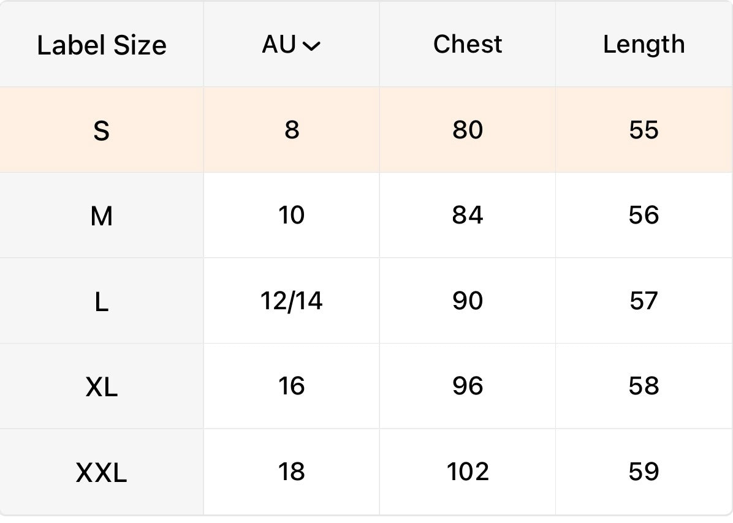Click the chest value 80 cell

pos(468,130)
